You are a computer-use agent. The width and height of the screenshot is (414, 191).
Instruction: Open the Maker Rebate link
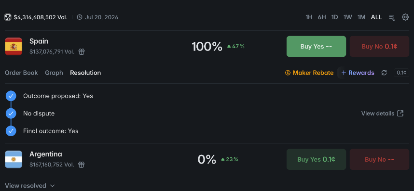coord(309,73)
